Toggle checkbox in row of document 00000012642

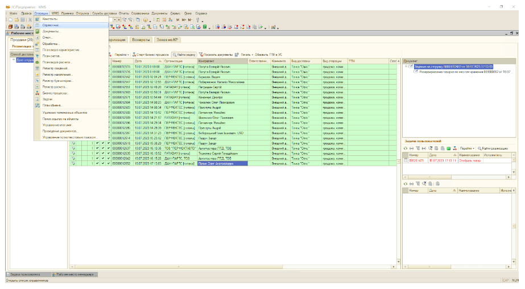97,158
